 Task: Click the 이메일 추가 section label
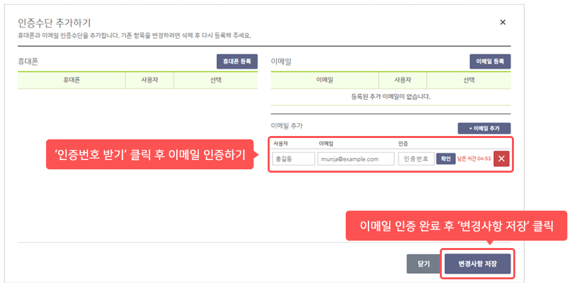286,126
